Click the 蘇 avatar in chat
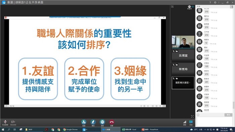The width and height of the screenshot is (235, 132). pyautogui.click(x=199, y=26)
